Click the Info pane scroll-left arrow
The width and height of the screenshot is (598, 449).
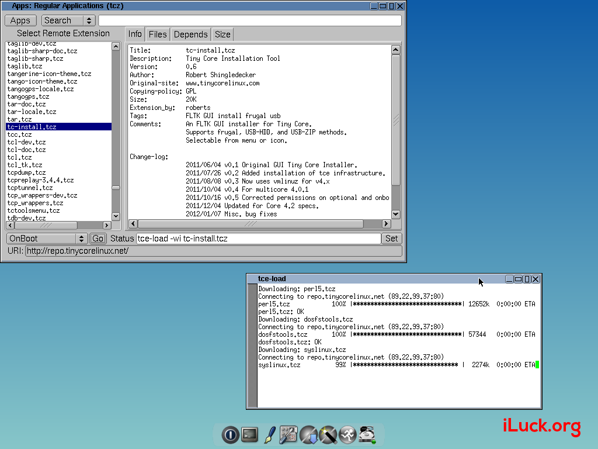[x=133, y=224]
